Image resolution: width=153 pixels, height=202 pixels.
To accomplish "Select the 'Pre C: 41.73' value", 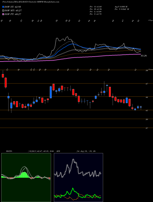I will tap(96, 14).
